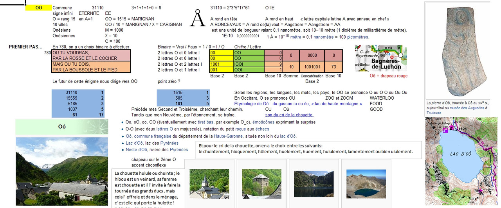
Task: Open the stone tower thumbnail
Action: pyautogui.click(x=261, y=183)
